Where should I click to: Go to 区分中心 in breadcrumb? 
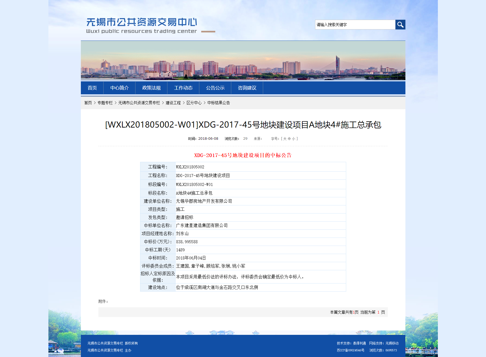[x=194, y=103]
